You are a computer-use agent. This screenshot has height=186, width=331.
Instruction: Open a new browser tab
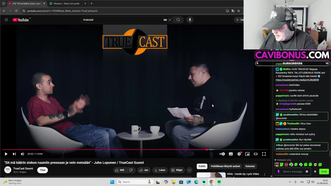tap(92, 4)
